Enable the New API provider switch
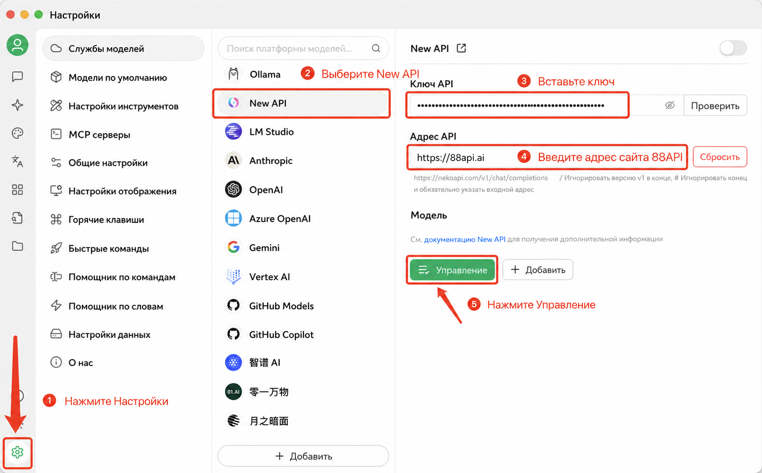Screen dimensions: 762x473 pos(733,48)
